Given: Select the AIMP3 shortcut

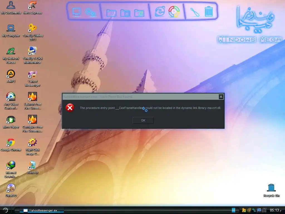Looking at the screenshot, I should [11, 76].
